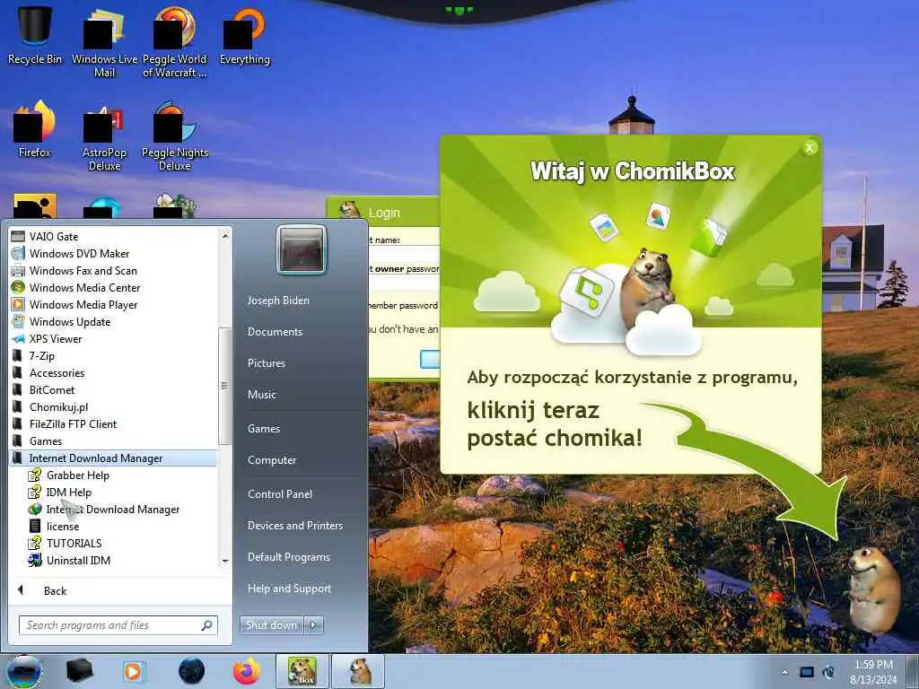Open Default Programs from the Start menu
This screenshot has width=919, height=689.
click(x=289, y=557)
